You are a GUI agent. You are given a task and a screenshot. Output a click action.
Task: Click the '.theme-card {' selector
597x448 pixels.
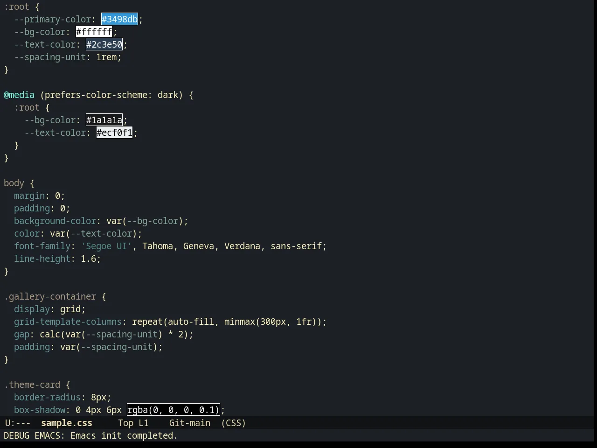coord(37,385)
